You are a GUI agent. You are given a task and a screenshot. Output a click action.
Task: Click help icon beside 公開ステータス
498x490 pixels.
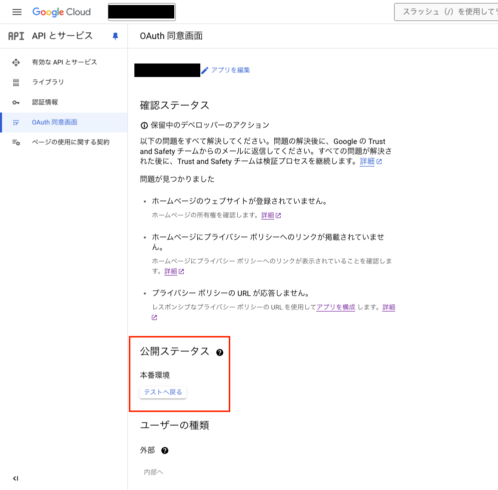pyautogui.click(x=220, y=352)
